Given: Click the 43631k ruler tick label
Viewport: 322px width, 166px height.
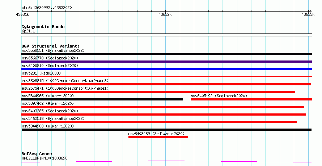Looking at the screenshot, I should [x=22, y=15].
